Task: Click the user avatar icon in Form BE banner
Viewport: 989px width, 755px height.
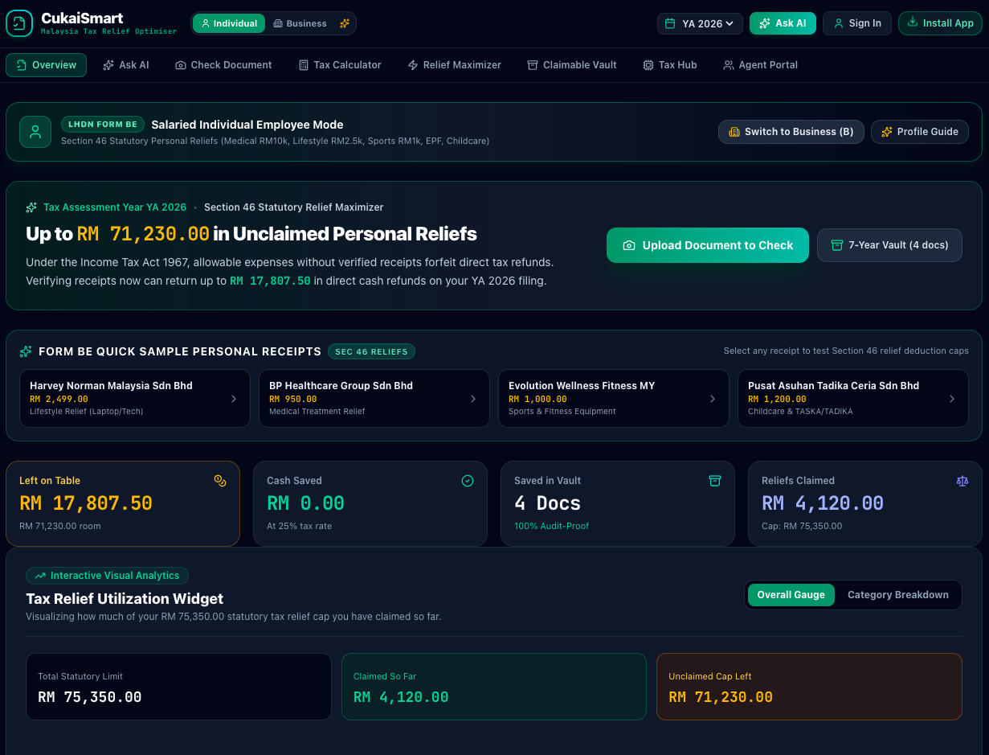Action: (x=35, y=132)
